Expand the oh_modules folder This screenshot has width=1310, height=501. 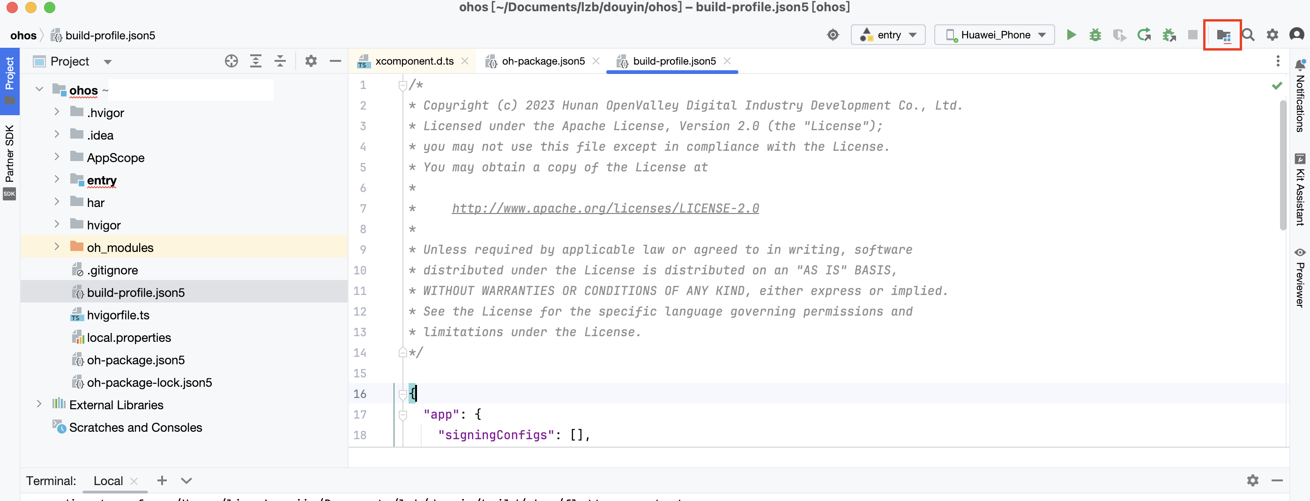point(57,247)
